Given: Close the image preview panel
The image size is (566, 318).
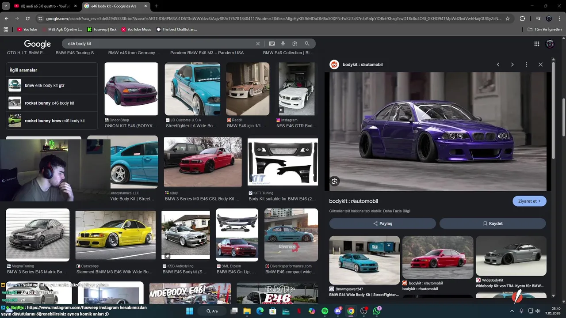Looking at the screenshot, I should (540, 64).
